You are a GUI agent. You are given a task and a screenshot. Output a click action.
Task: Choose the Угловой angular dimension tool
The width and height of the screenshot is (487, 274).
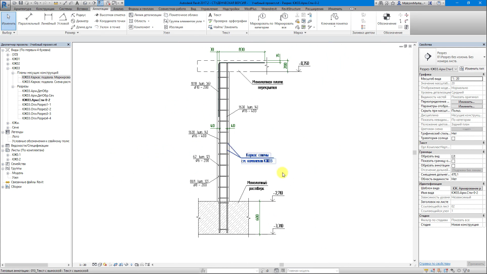63,19
